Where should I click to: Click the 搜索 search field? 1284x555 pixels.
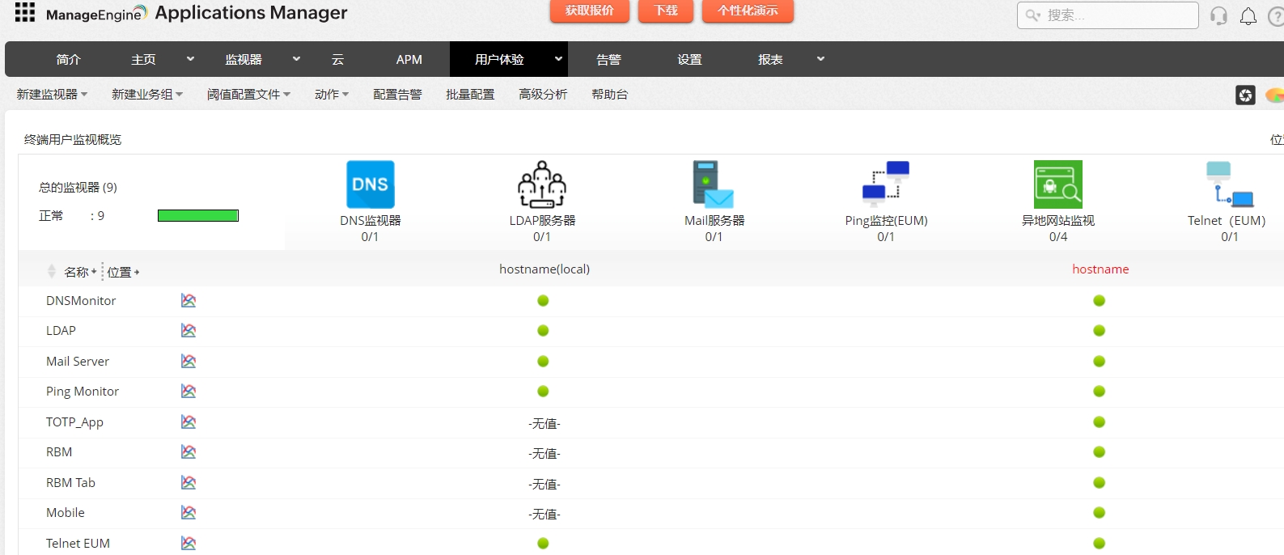(1108, 15)
